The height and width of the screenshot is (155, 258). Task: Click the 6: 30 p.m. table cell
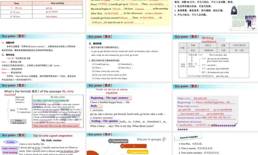pos(17,16)
